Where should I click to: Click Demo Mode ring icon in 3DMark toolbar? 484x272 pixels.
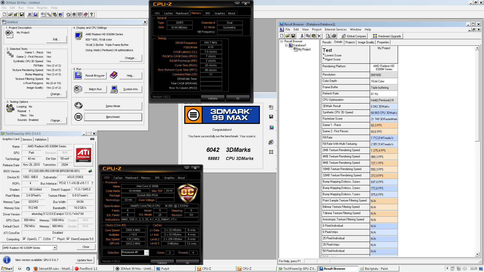click(68, 15)
